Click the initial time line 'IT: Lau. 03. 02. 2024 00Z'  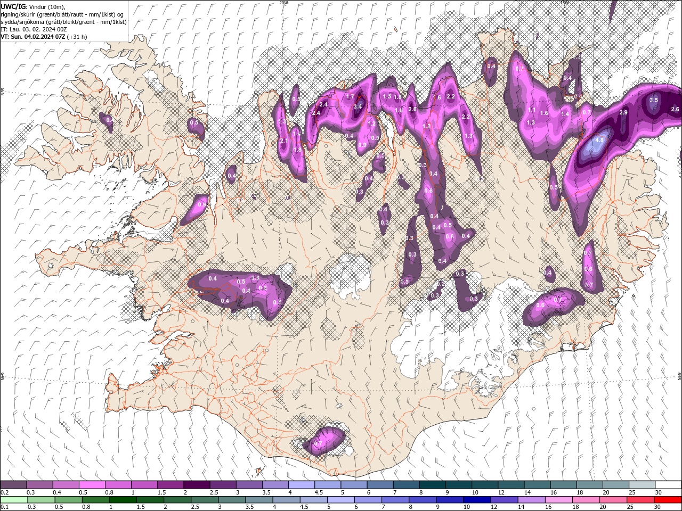(34, 29)
